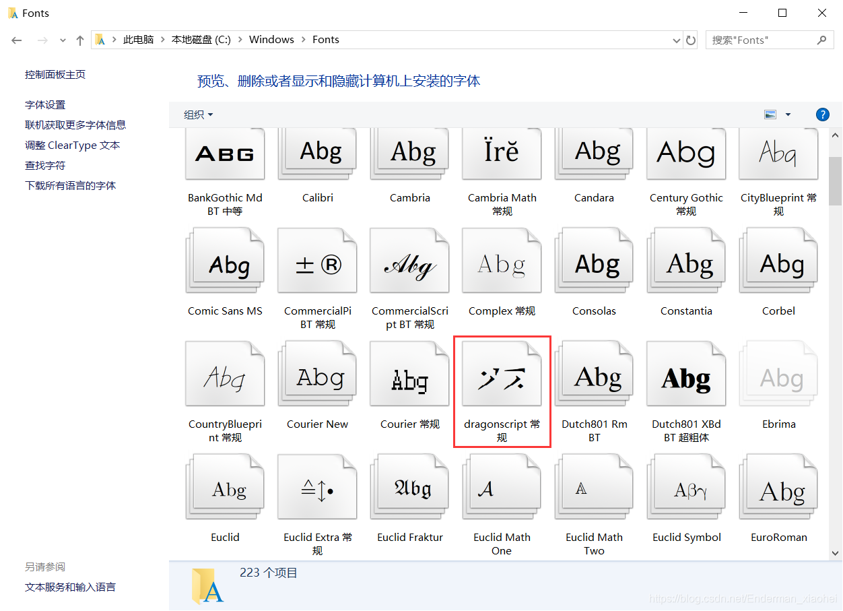Select the Century Gothic font icon
Screen dimensions: 843x611
[x=686, y=155]
